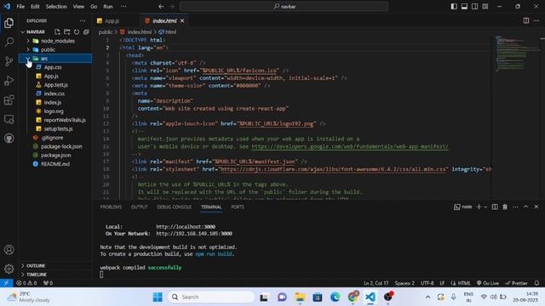
Task: Open Windows Start menu on taskbar
Action: [158, 297]
